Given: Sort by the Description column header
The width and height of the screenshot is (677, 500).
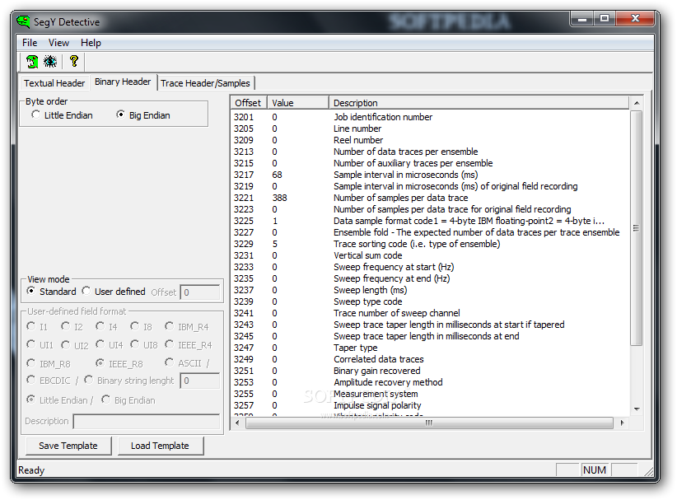Looking at the screenshot, I should tap(479, 103).
